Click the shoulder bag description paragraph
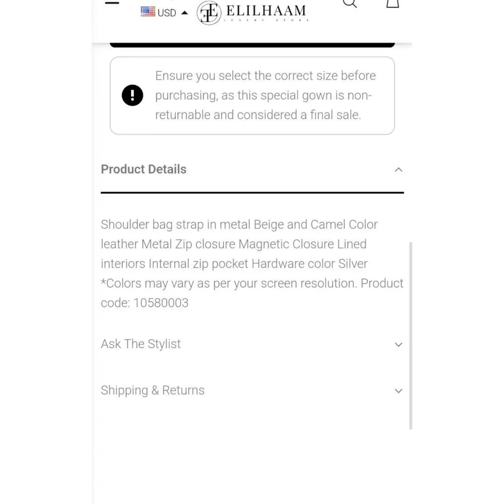This screenshot has height=504, width=504. [x=253, y=264]
